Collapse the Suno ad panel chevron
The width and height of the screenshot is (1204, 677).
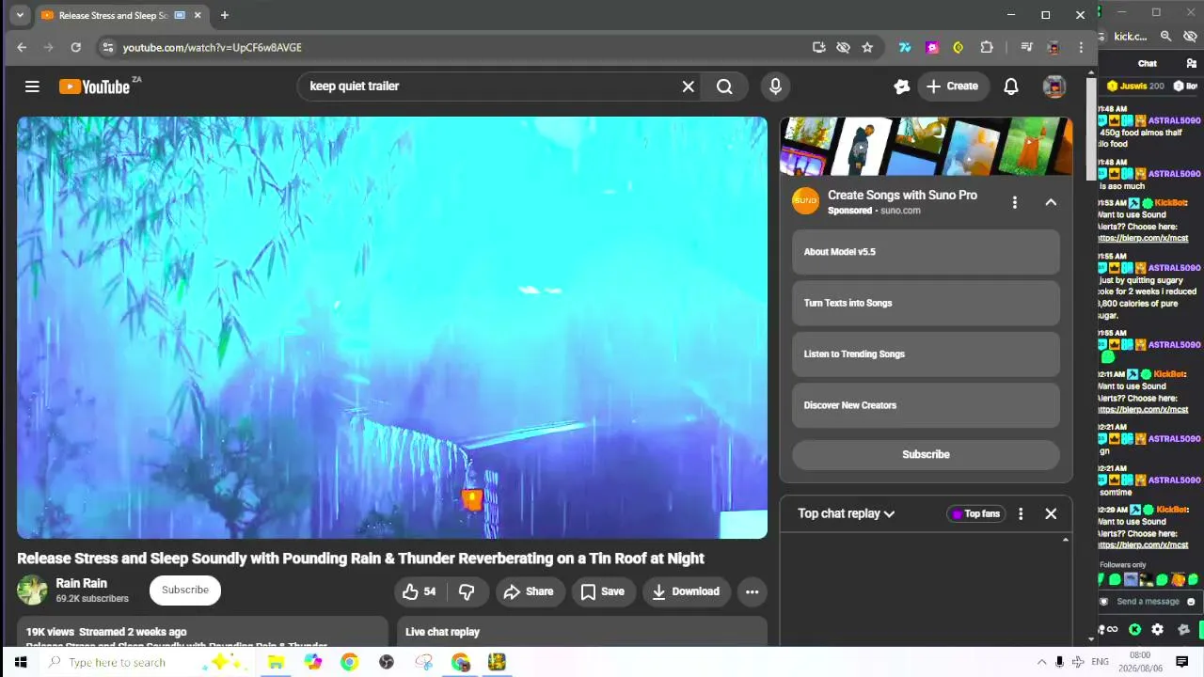(x=1051, y=202)
